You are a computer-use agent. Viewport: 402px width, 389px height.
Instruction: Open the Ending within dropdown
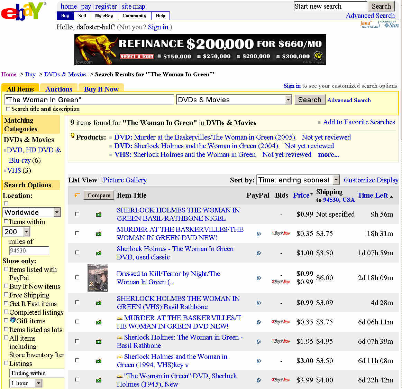click(x=37, y=373)
